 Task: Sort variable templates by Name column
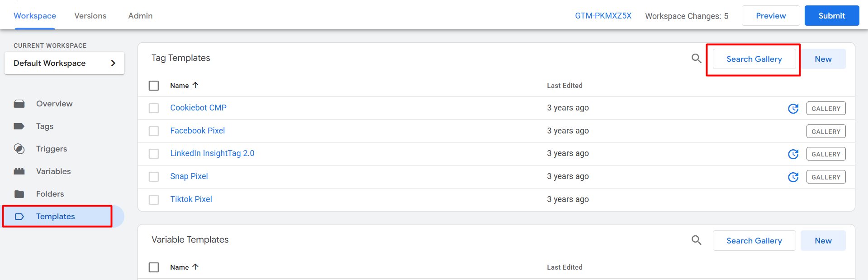coord(180,267)
